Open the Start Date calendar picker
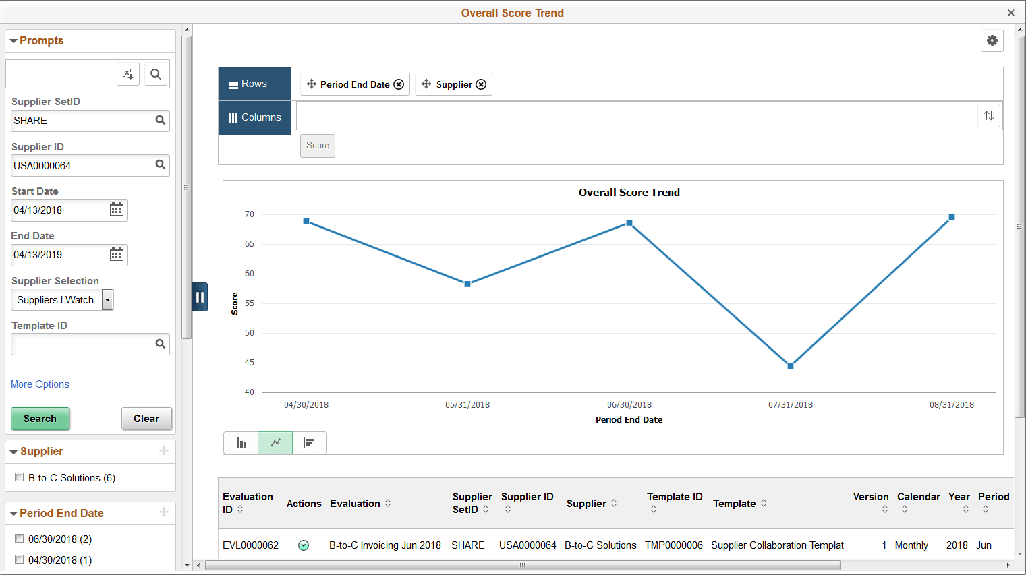Image resolution: width=1026 pixels, height=575 pixels. pos(116,210)
